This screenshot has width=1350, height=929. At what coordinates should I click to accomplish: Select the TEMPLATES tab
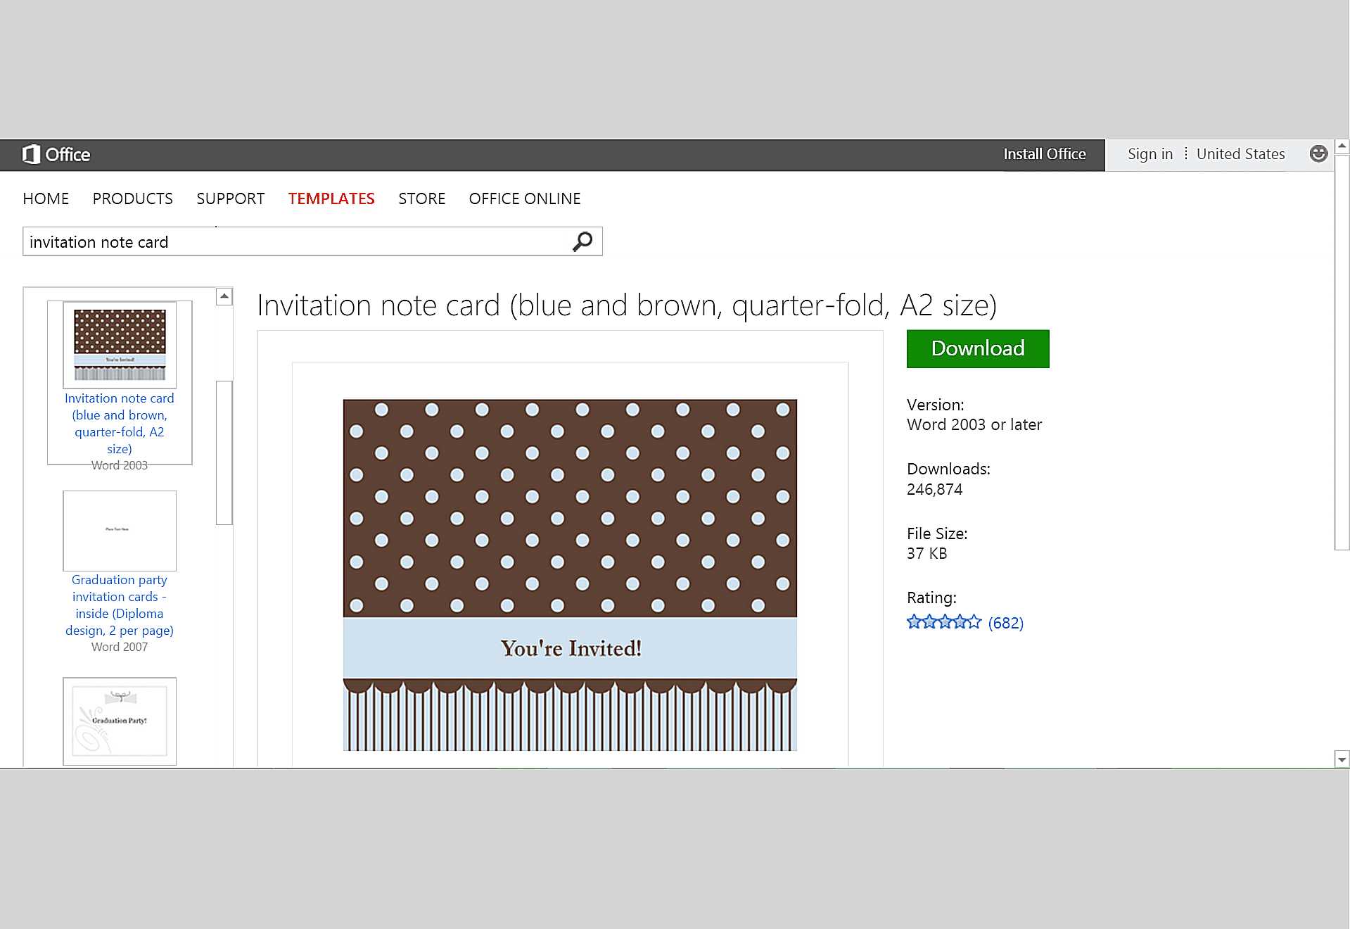331,198
